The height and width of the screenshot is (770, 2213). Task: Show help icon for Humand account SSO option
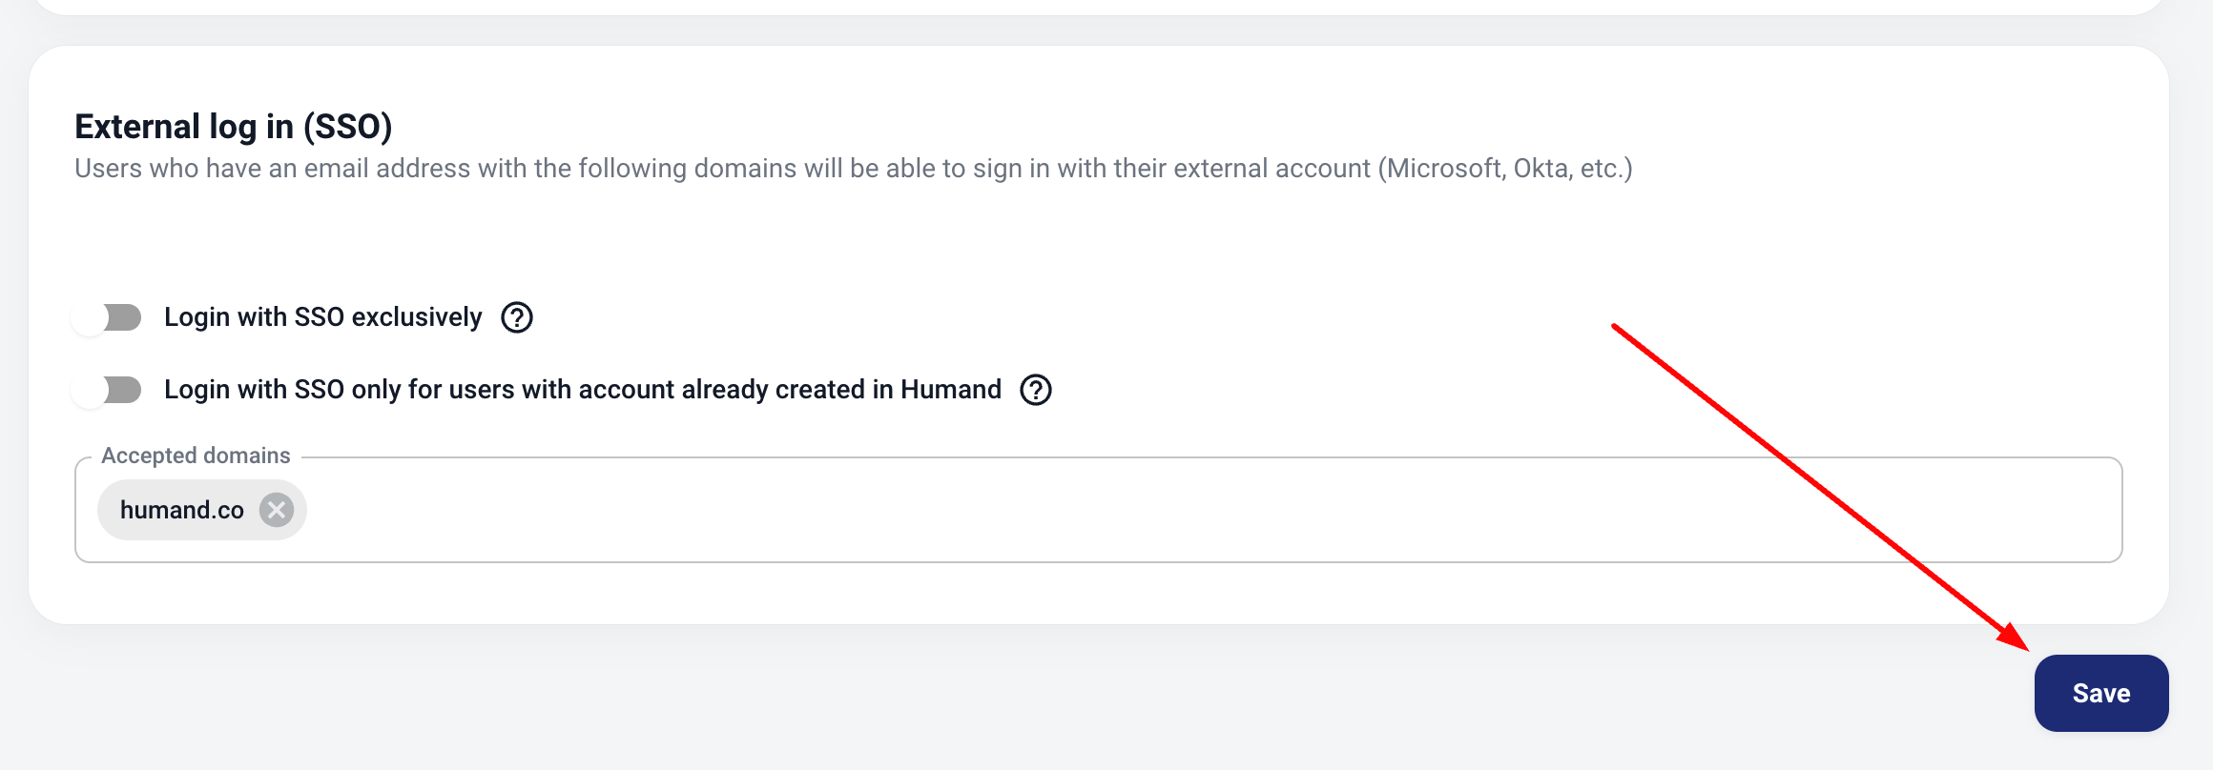coord(1036,390)
